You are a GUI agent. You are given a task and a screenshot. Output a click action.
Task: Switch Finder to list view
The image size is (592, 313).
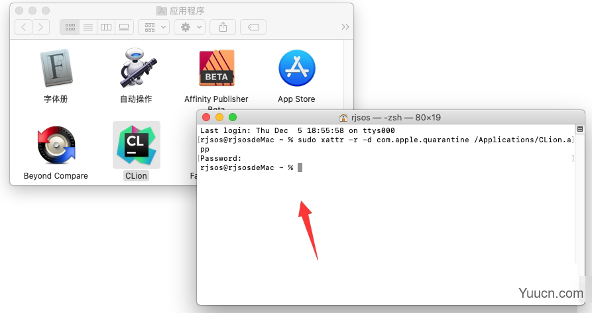click(x=88, y=27)
